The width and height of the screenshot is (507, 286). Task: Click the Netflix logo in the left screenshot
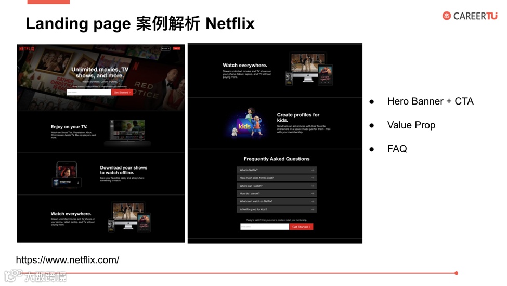point(27,49)
